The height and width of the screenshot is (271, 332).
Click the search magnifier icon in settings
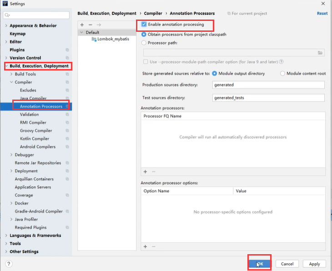tap(7, 15)
